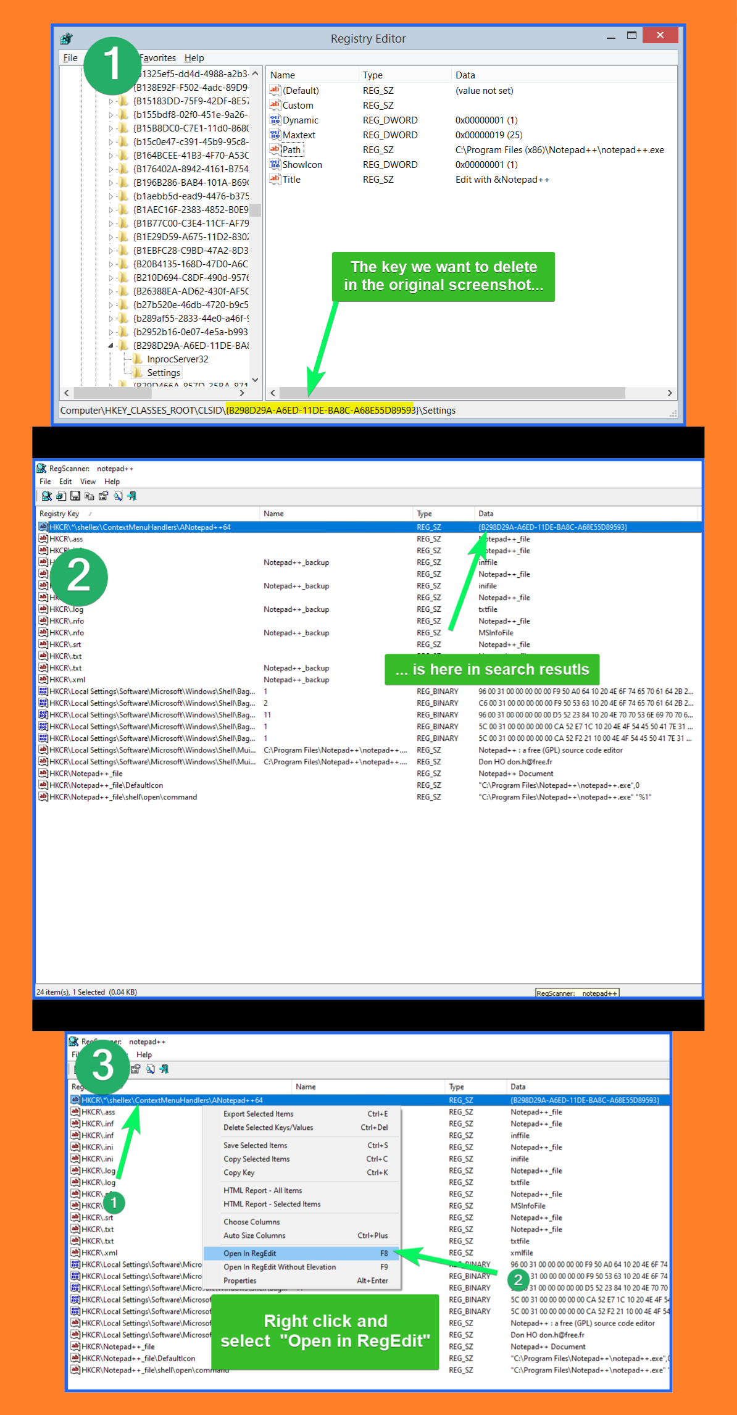This screenshot has height=1415, width=737.
Task: Select the Settings folder in the registry tree
Action: (164, 373)
